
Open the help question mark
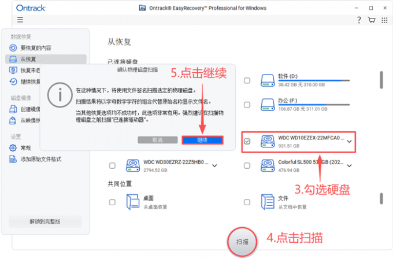[359, 20]
